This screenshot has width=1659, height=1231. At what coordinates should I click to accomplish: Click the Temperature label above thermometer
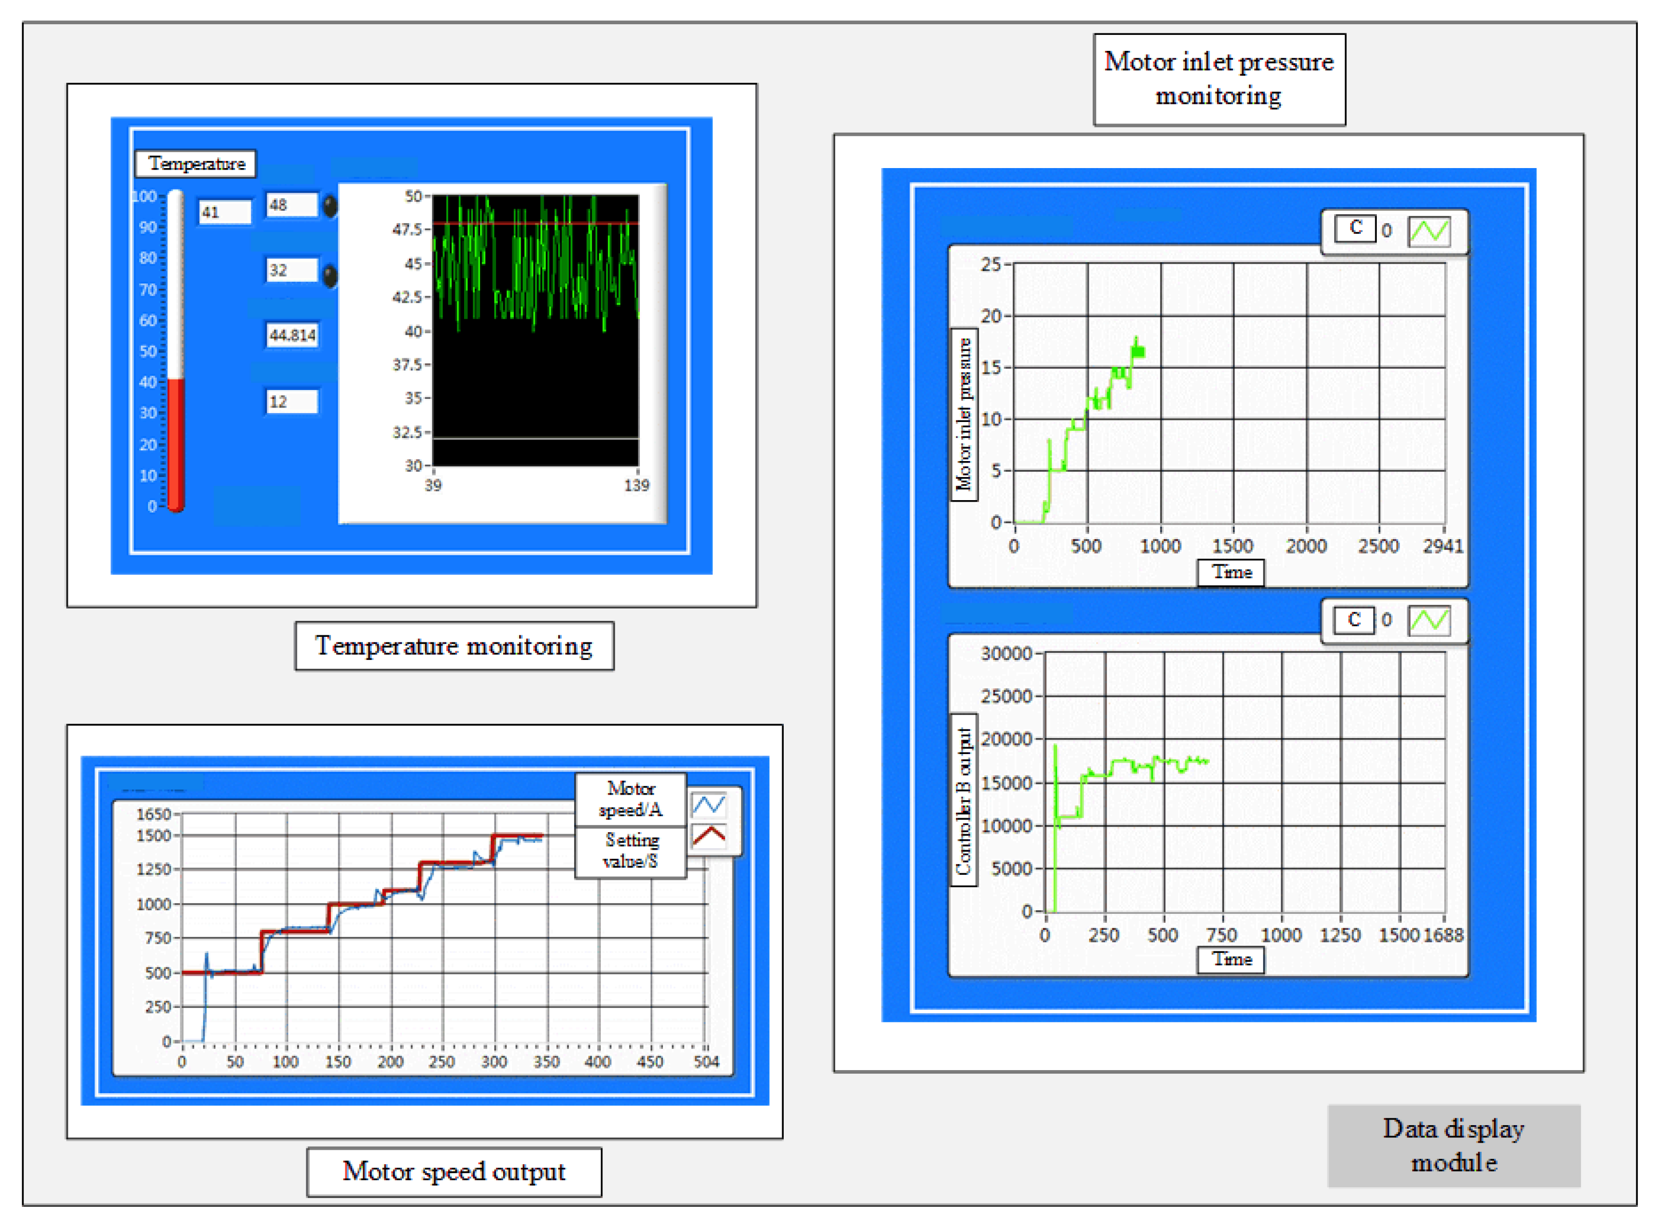[x=196, y=163]
